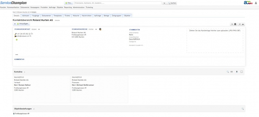Open Freiburgstrasse 49 under Objektbeziehungen
Viewport: 259px width, 117px height.
[x=22, y=113]
